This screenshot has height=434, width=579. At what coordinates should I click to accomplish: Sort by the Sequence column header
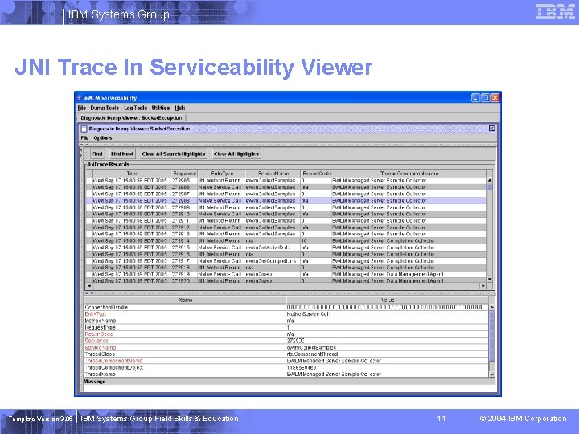pos(185,173)
